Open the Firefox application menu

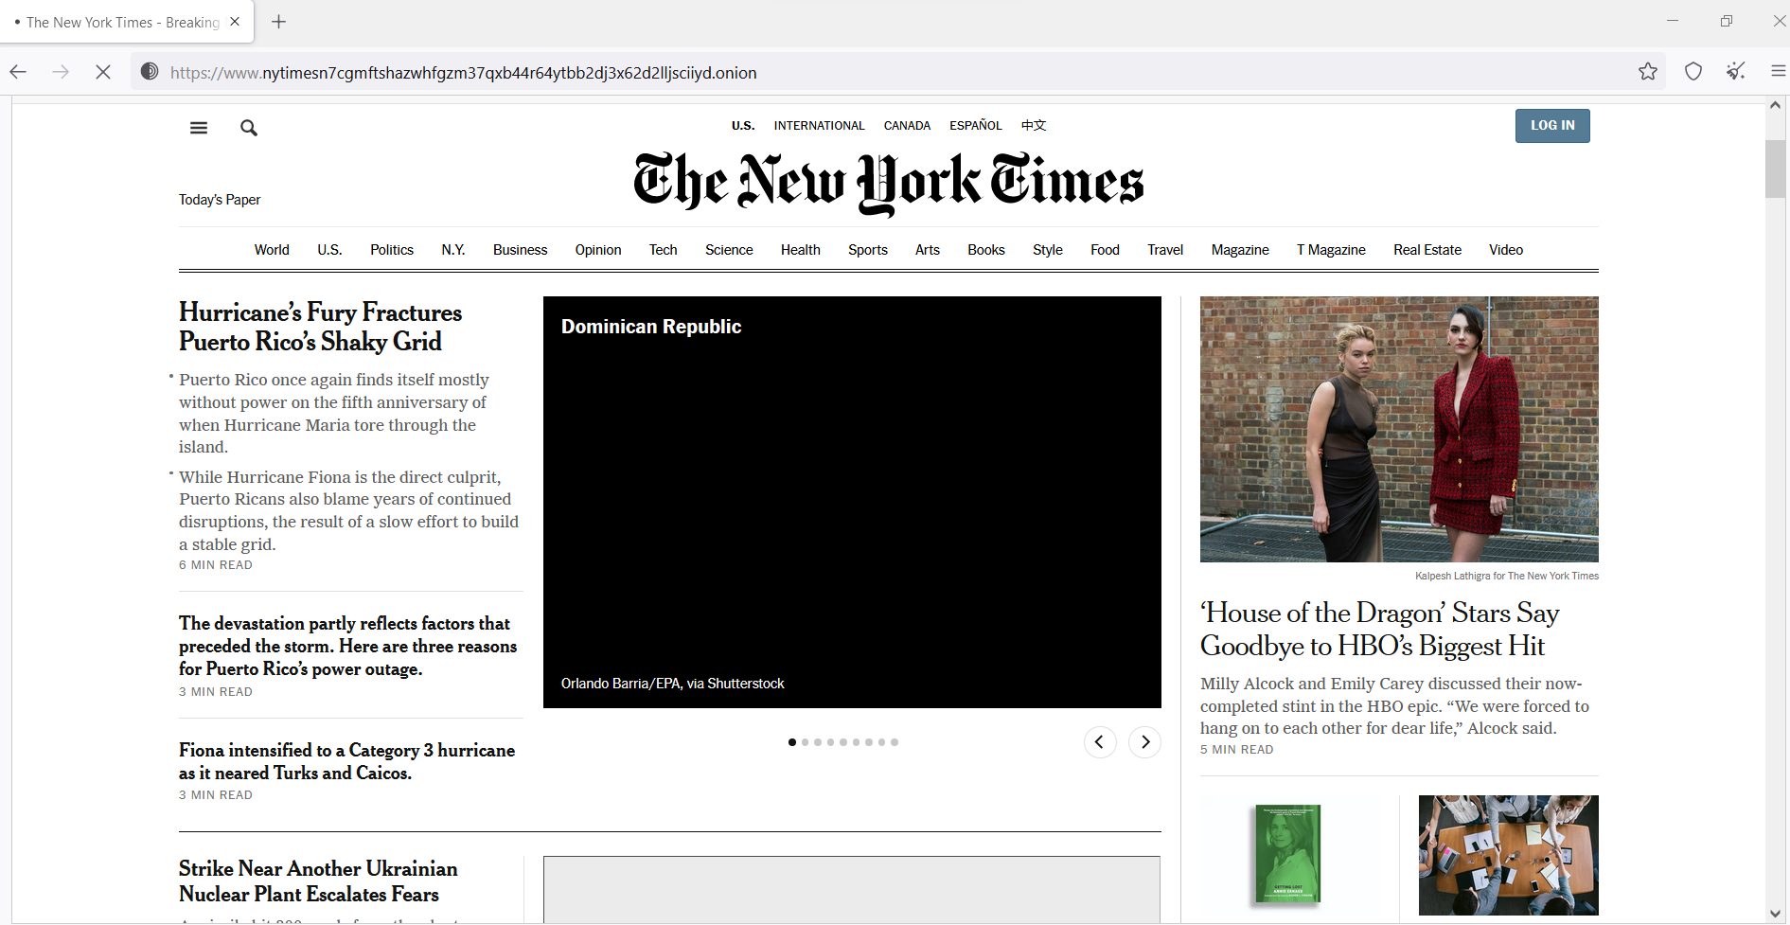pyautogui.click(x=1776, y=71)
